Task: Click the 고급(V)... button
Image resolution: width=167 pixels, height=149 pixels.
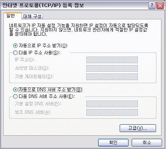Action: point(138,128)
